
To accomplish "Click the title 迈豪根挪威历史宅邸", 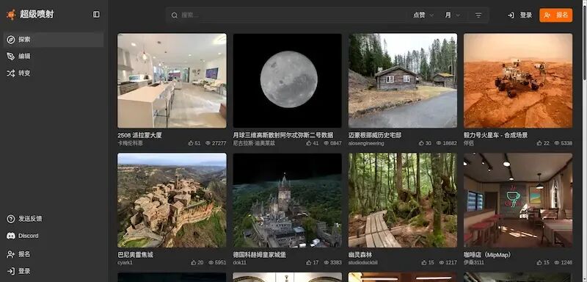I will [x=375, y=135].
